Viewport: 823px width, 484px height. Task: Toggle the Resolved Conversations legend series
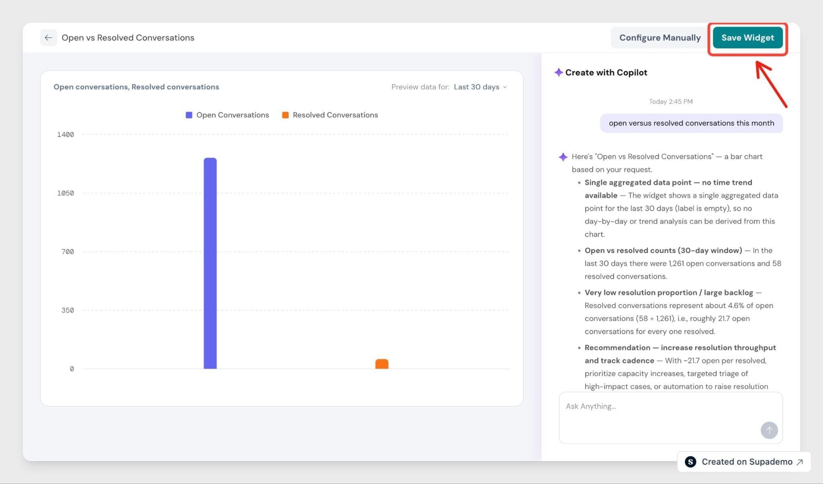coord(330,115)
